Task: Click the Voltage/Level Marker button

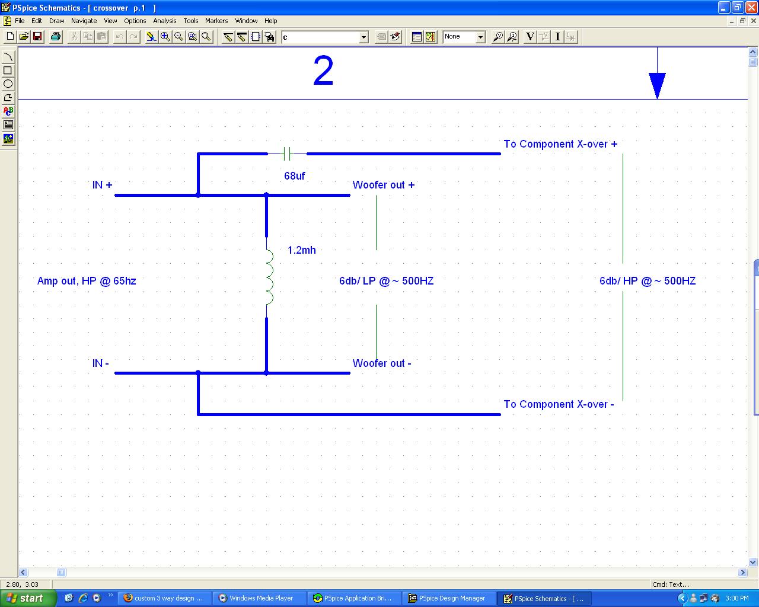Action: pos(498,37)
